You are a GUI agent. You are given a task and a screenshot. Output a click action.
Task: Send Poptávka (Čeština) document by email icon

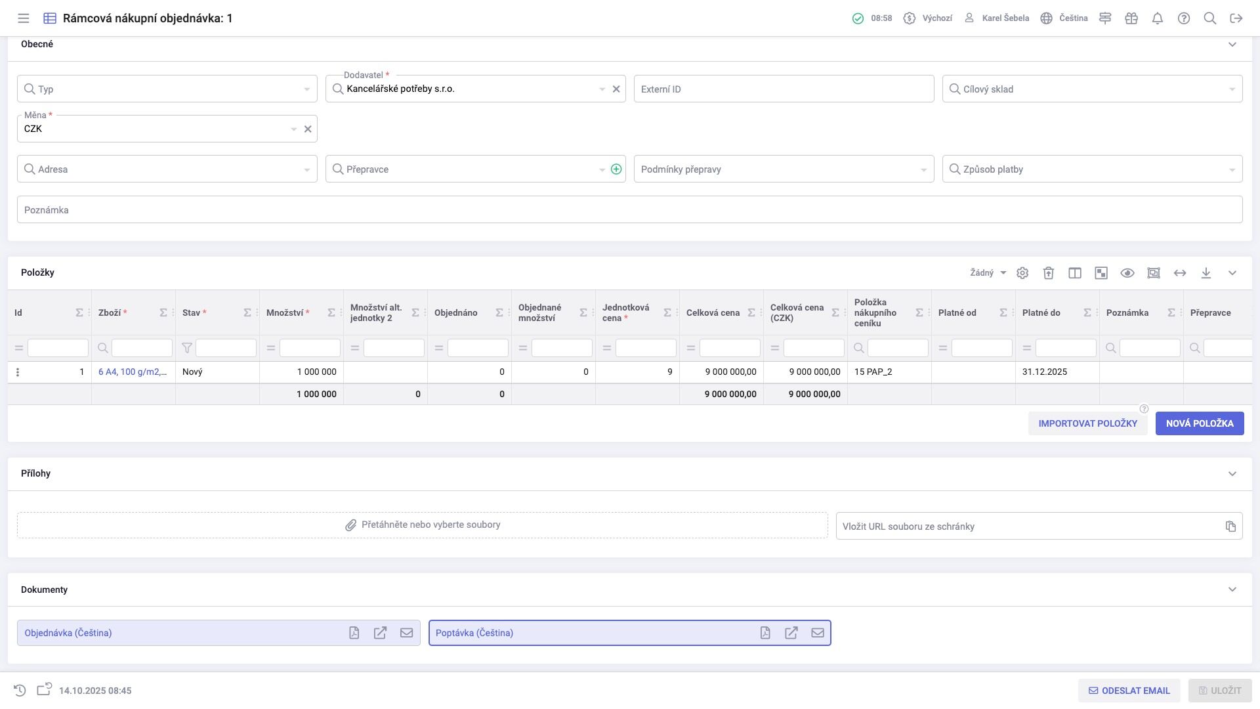[x=818, y=633]
